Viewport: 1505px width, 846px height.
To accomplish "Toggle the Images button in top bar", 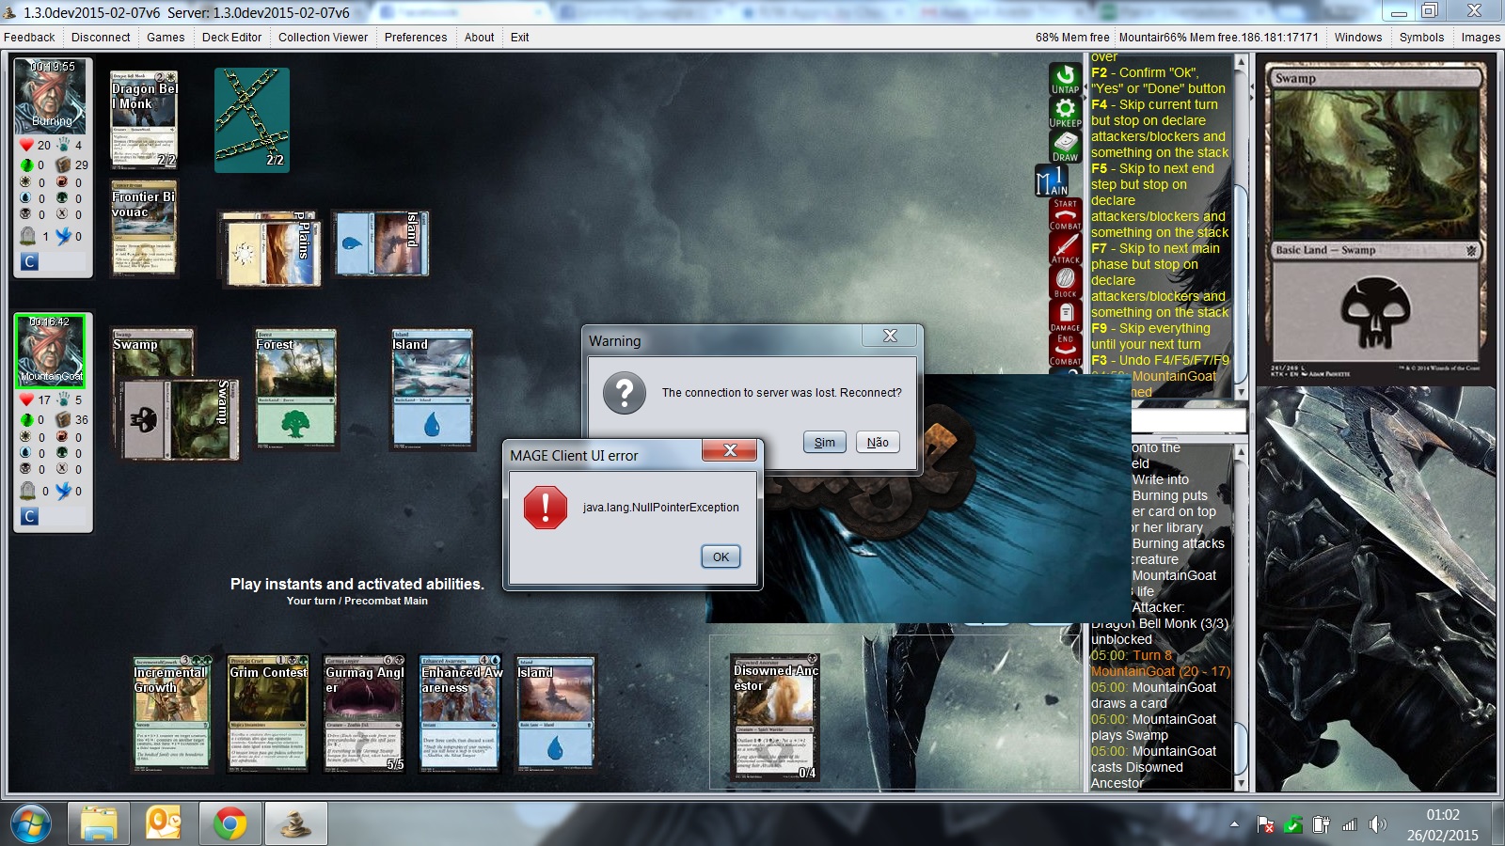I will point(1481,38).
